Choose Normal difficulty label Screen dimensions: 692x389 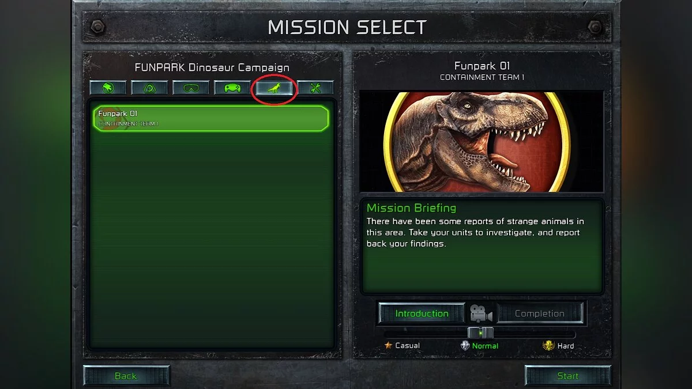485,346
